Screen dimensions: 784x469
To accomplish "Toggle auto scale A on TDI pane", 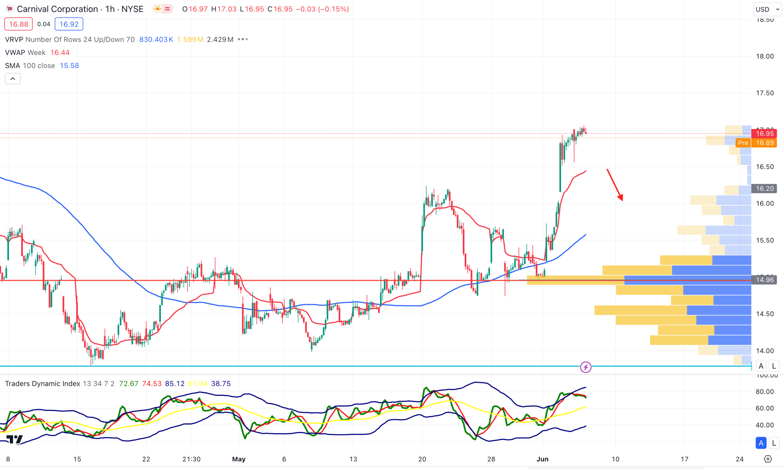I will pos(761,443).
